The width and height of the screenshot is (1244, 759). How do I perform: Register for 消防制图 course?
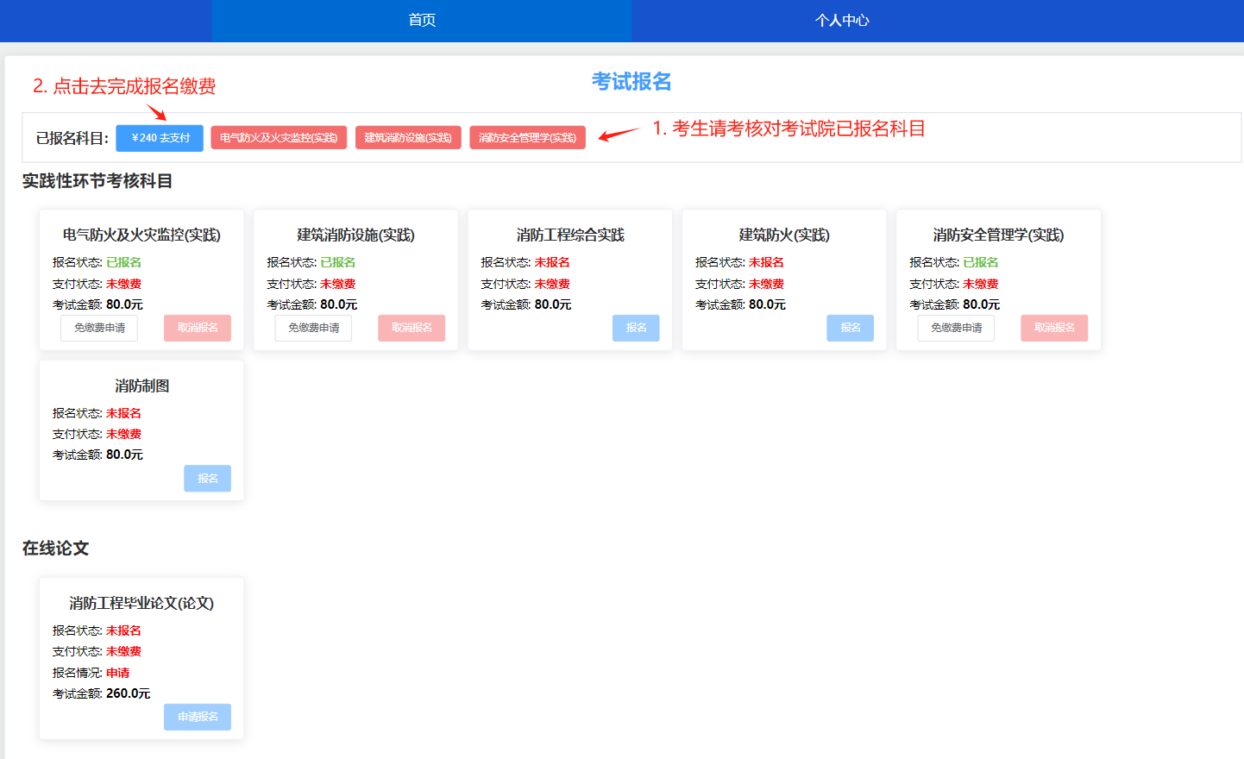point(207,479)
